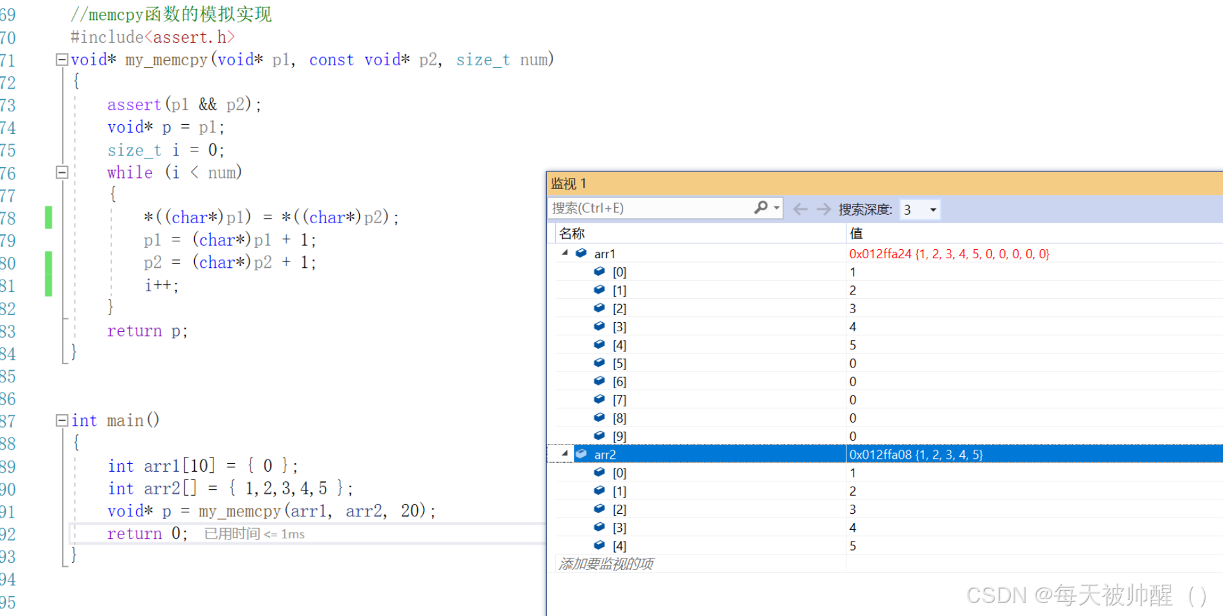Click the data cube icon next to arr2
The image size is (1223, 616).
(x=580, y=454)
